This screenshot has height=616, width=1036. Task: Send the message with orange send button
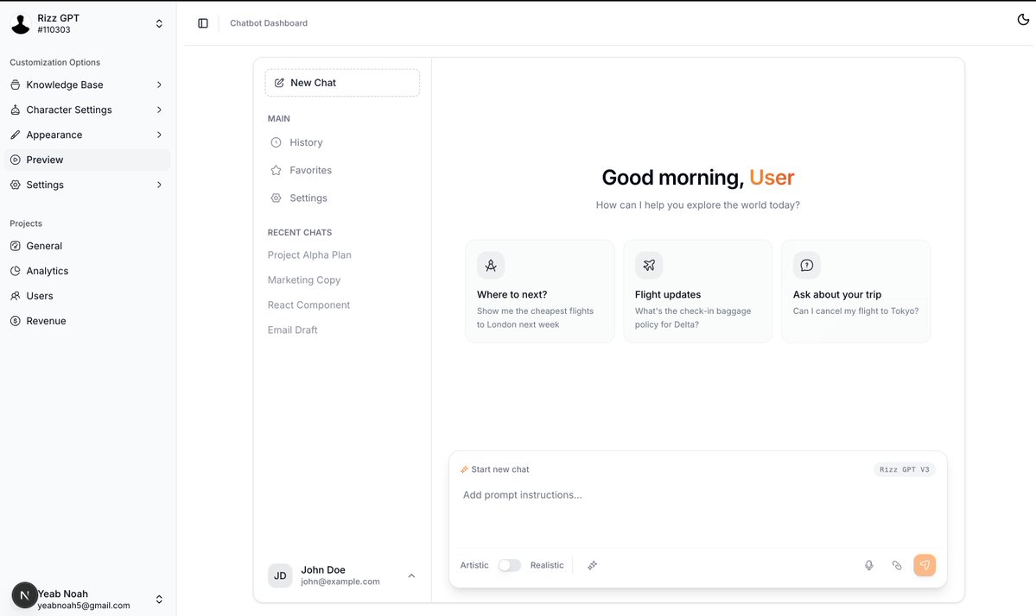click(x=925, y=565)
